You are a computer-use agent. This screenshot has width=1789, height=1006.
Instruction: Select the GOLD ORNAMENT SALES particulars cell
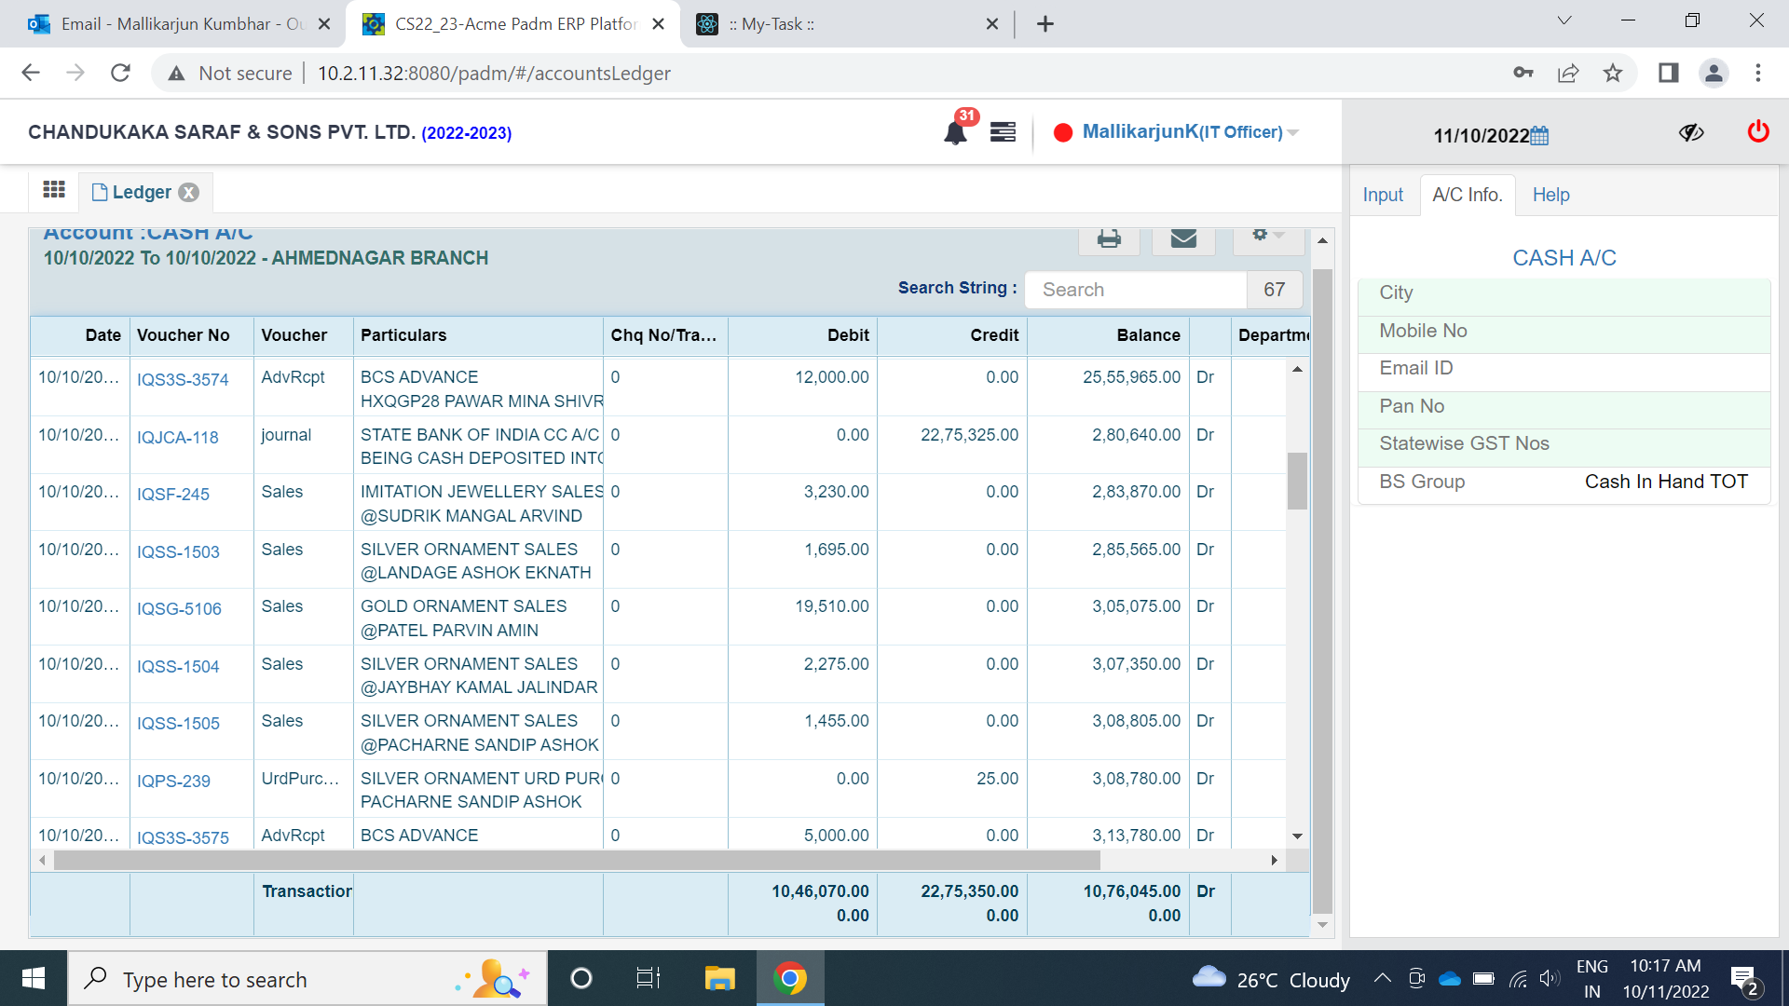point(478,617)
